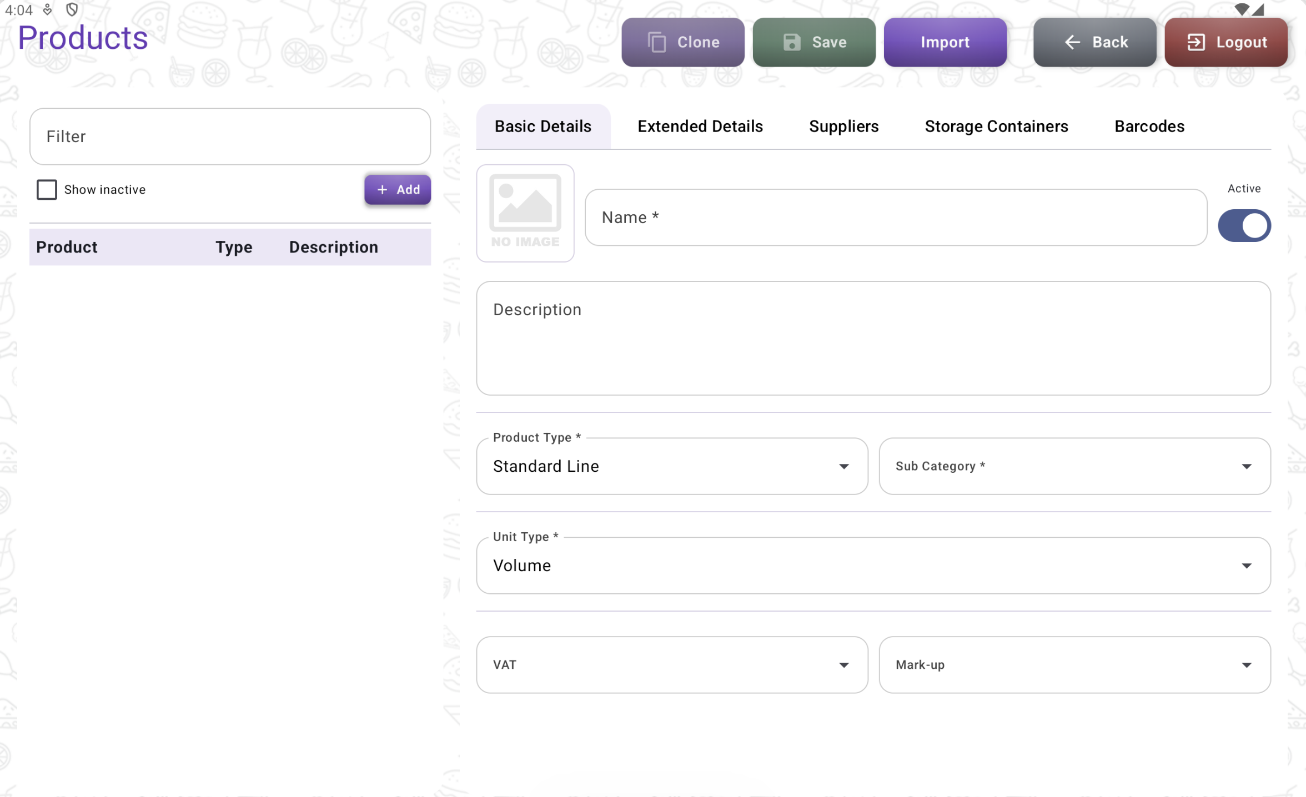Image resolution: width=1306 pixels, height=797 pixels.
Task: Add a new product
Action: (x=398, y=190)
